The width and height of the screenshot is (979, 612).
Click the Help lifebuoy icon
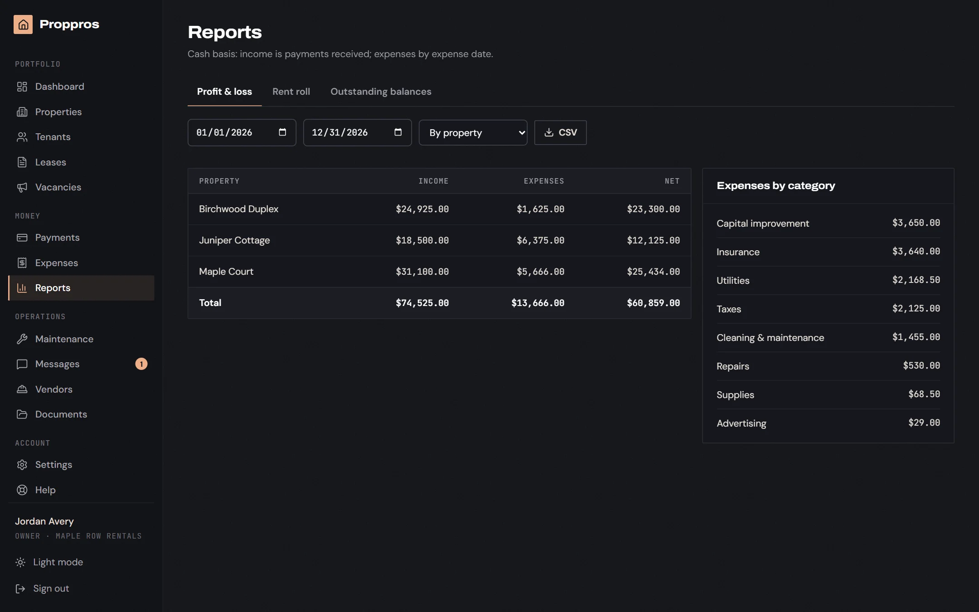pos(22,490)
